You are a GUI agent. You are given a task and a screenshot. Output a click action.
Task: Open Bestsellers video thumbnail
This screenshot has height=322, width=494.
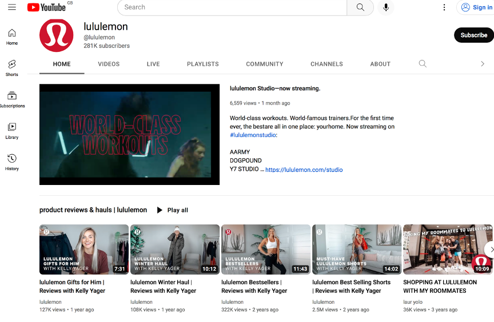pos(266,249)
